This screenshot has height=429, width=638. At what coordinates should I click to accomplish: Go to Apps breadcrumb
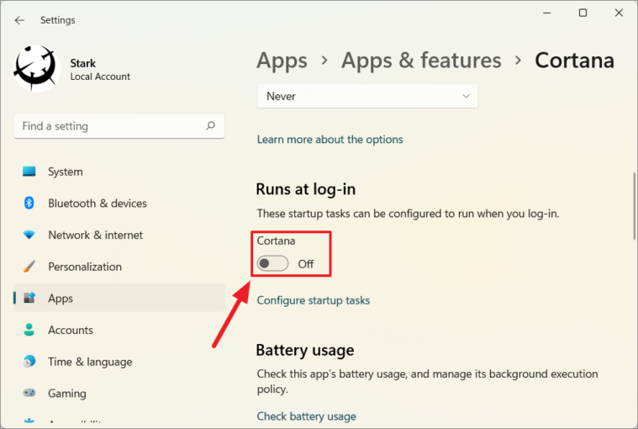[282, 61]
